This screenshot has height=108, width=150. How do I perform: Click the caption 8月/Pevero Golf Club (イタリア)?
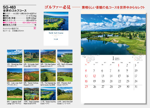64,84
